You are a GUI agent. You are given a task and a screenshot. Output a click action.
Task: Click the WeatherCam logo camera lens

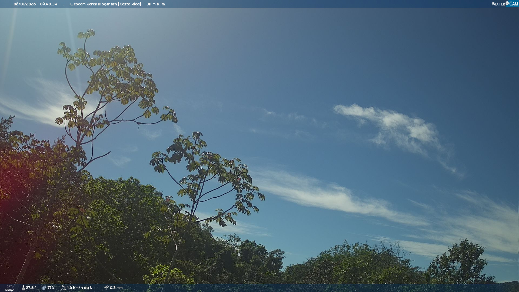point(507,3)
